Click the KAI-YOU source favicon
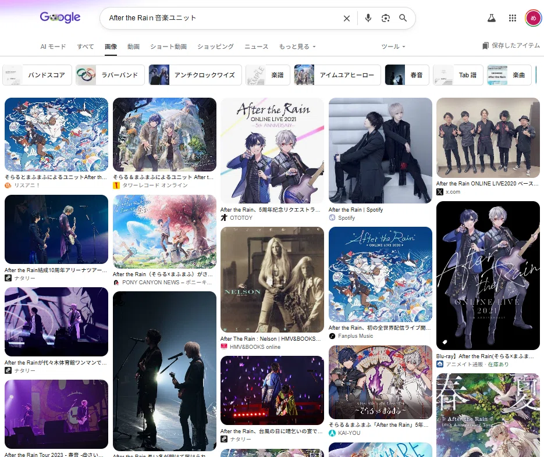 (332, 433)
